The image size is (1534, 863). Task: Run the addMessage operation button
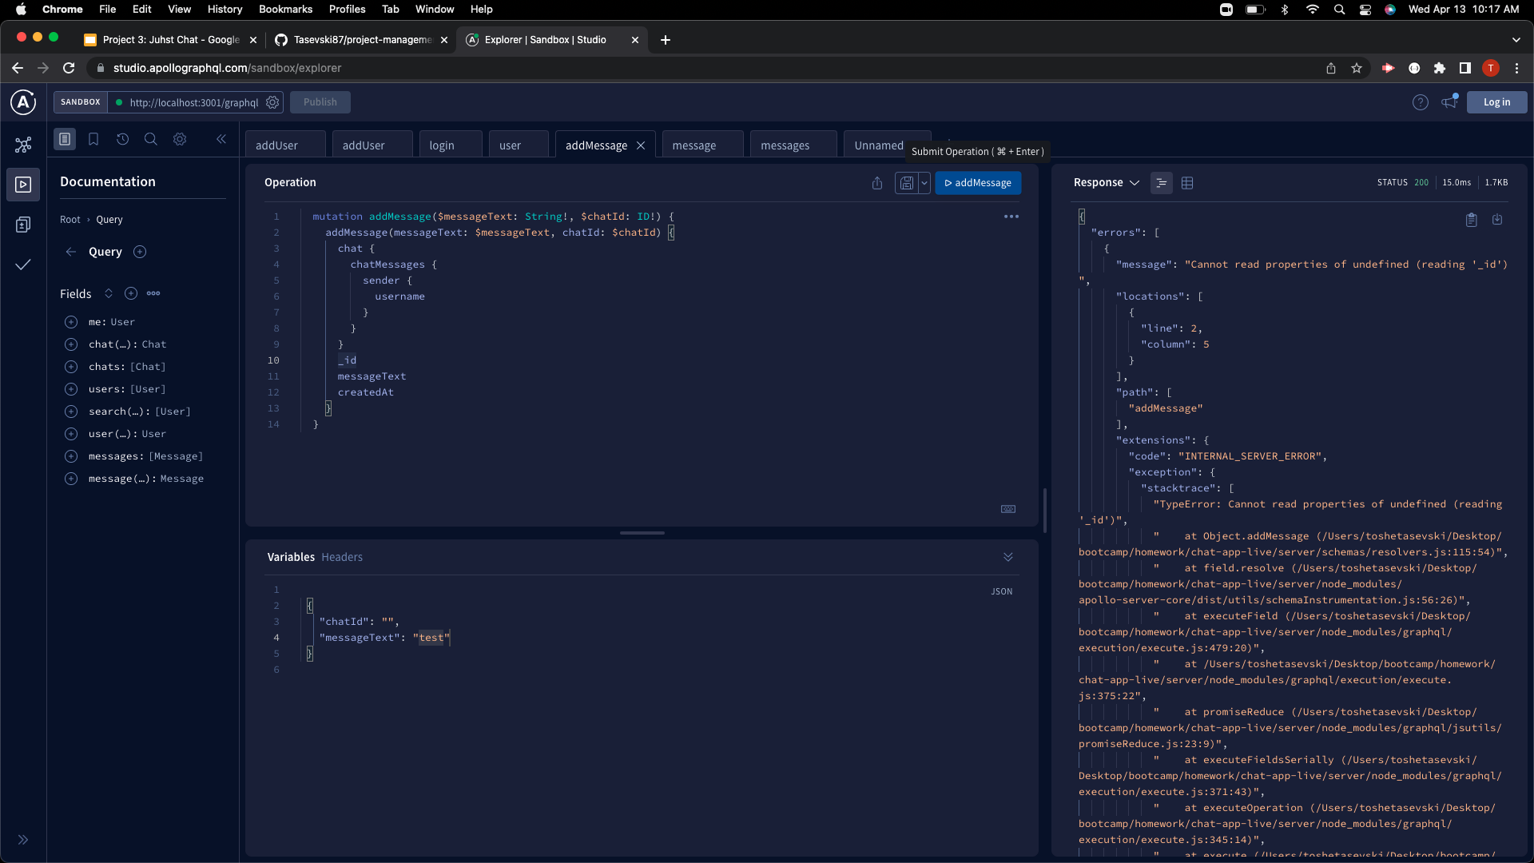point(978,183)
